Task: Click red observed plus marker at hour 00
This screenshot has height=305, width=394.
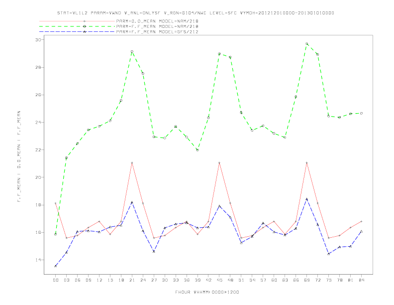Action: click(56, 203)
